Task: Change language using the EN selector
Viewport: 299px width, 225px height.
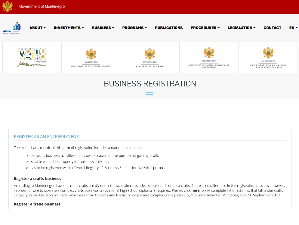Action: [x=293, y=28]
